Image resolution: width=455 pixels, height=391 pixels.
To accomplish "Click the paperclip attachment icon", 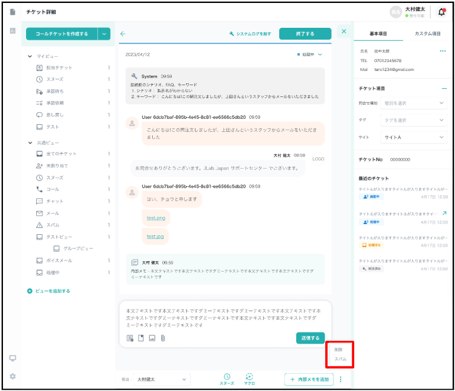I will click(162, 338).
